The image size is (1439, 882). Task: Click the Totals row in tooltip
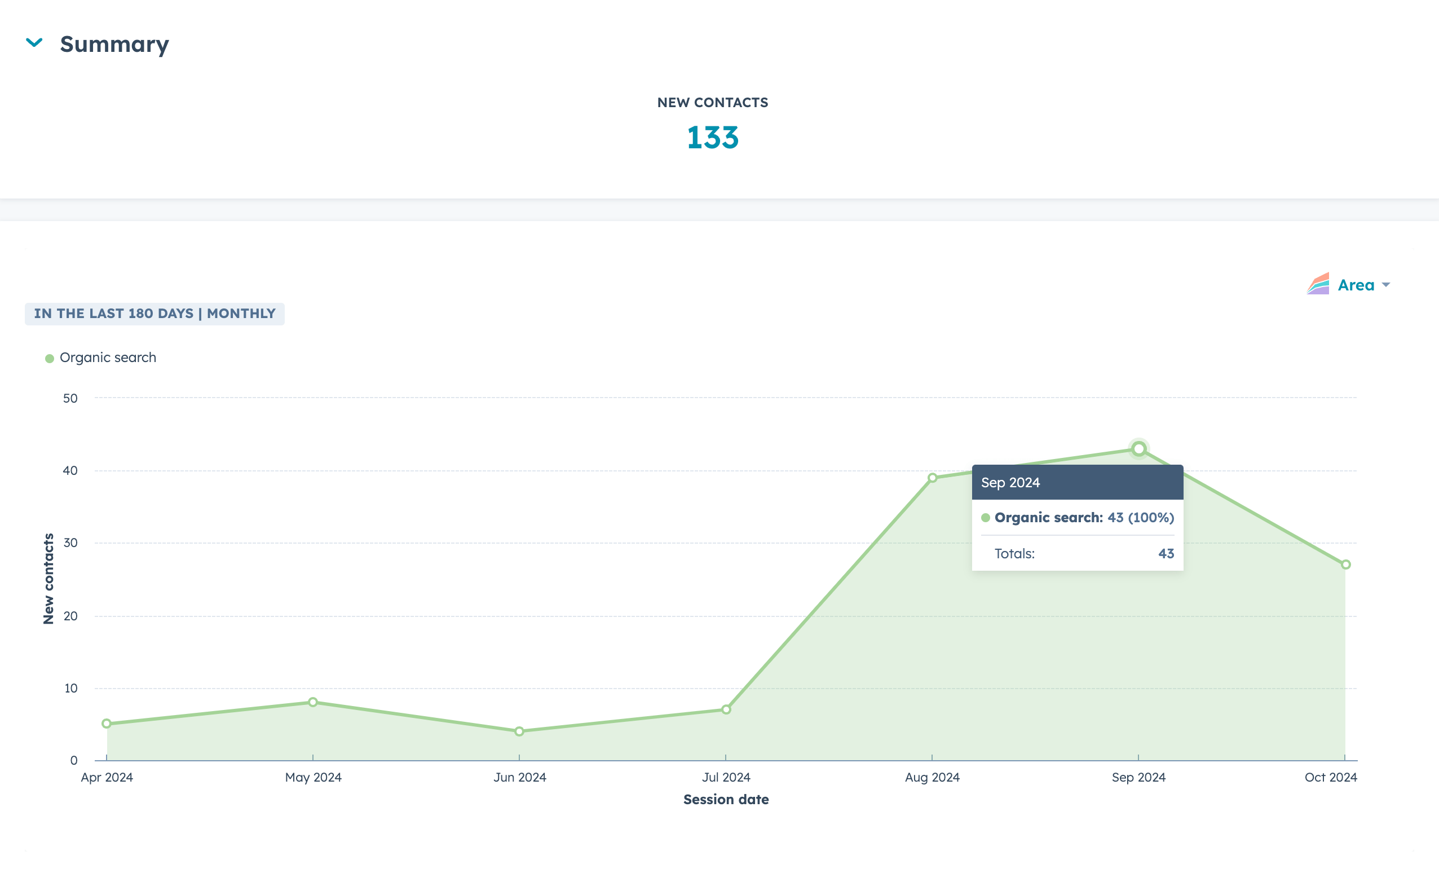[x=1077, y=554]
